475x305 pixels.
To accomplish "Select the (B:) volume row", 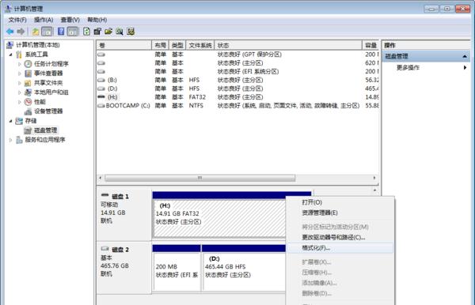I will pos(237,80).
